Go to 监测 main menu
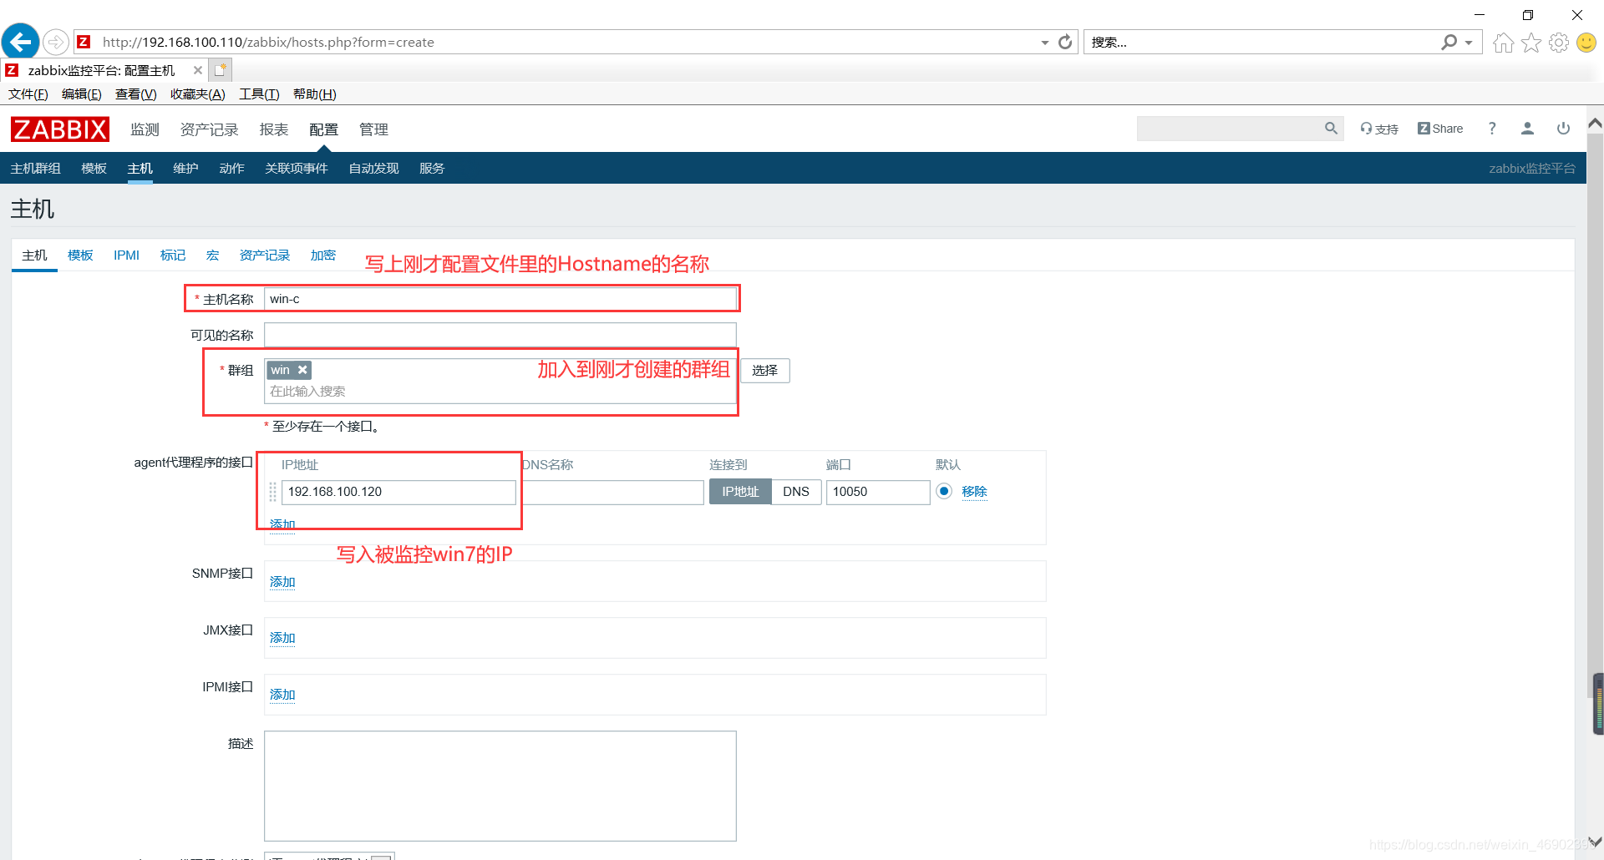This screenshot has height=860, width=1604. point(145,129)
